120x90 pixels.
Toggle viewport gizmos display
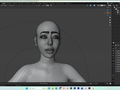(90, 5)
